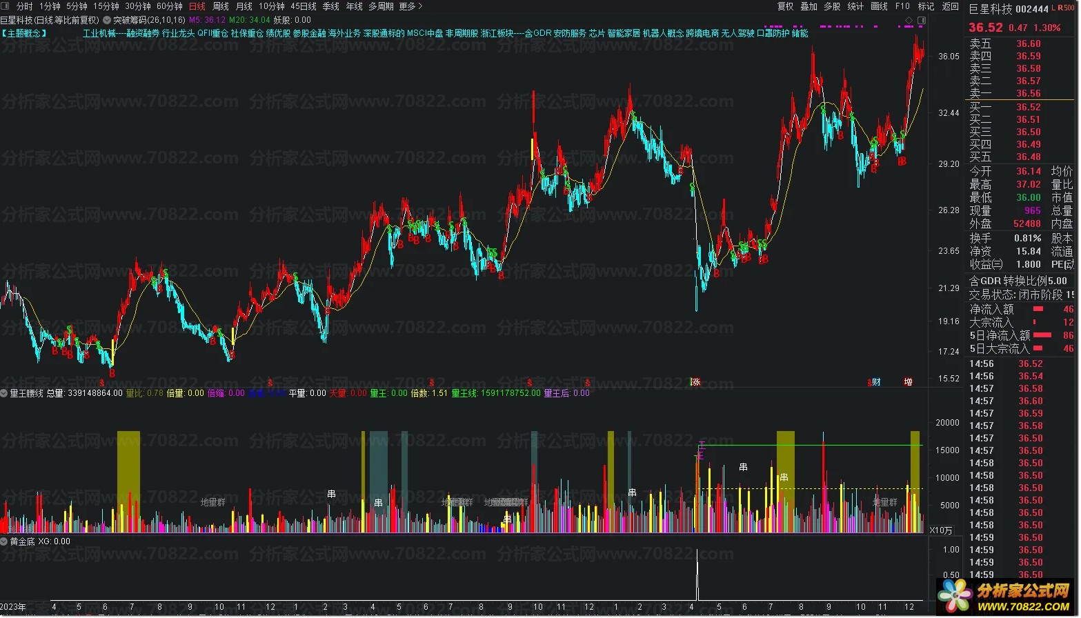Toggle the side panel icon beside the diamond
This screenshot has height=618, width=1081.
[920, 20]
